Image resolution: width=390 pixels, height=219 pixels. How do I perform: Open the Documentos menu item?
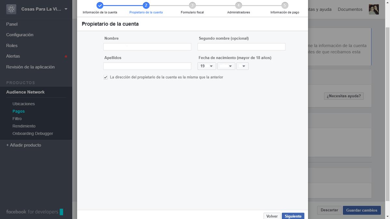point(350,9)
